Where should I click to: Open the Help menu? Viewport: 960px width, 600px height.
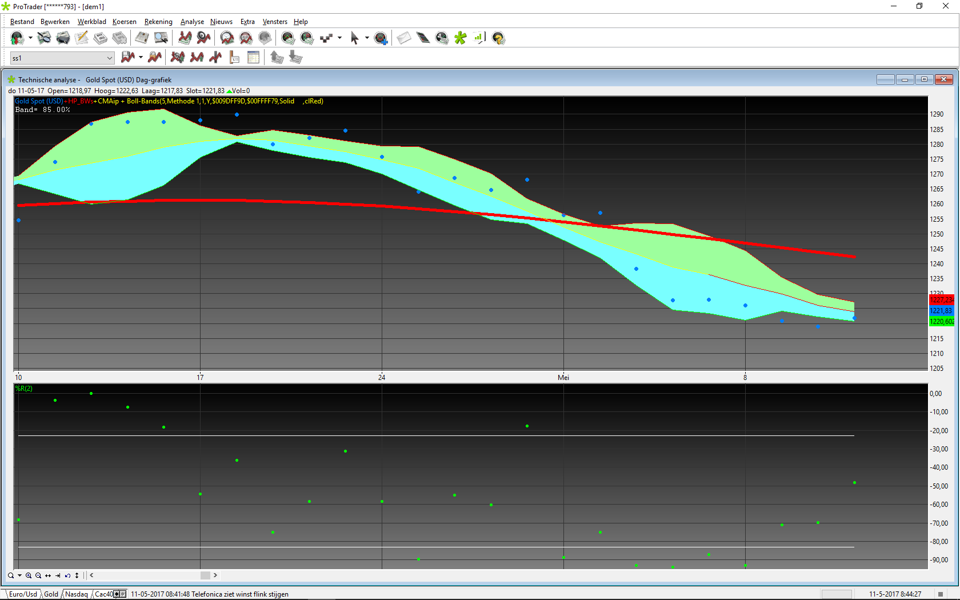tap(301, 22)
